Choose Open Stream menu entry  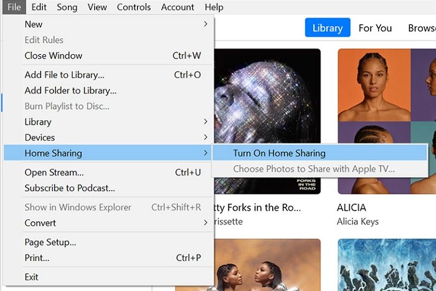(109, 173)
